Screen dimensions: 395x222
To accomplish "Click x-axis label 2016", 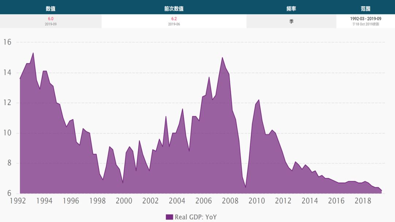I will (336, 200).
